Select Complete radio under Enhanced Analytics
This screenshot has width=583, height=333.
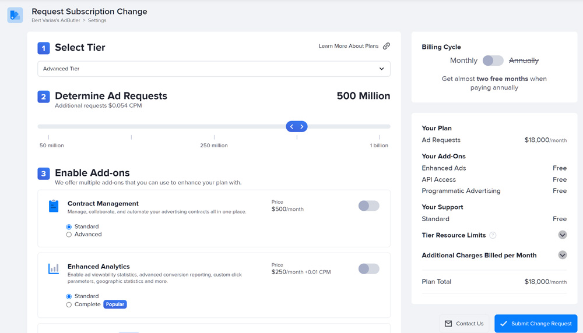click(x=69, y=305)
